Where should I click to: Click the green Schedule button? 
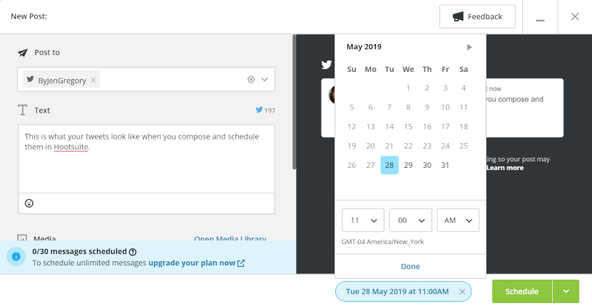(522, 291)
